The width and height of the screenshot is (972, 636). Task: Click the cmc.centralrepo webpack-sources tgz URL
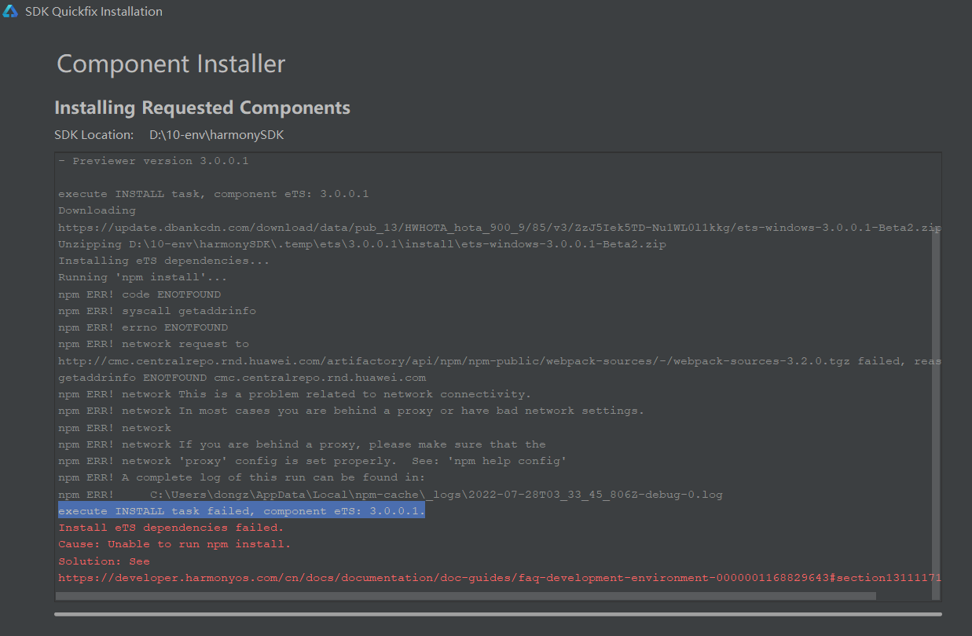click(x=455, y=361)
